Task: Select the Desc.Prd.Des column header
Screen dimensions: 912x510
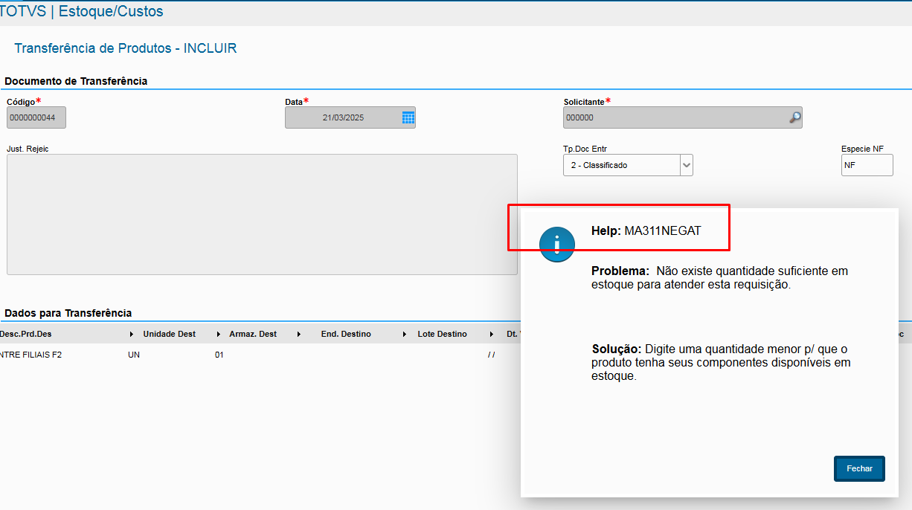Action: 26,334
